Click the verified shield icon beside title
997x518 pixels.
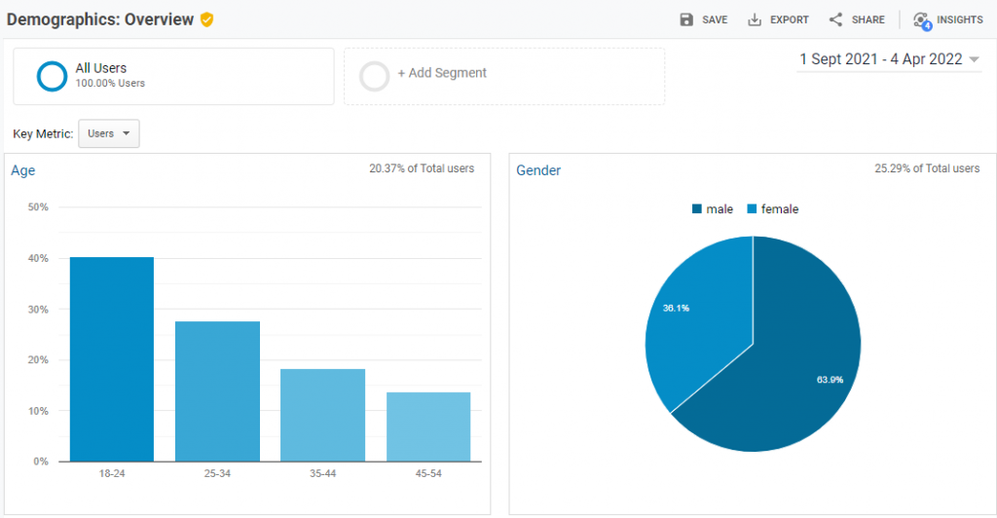(207, 19)
